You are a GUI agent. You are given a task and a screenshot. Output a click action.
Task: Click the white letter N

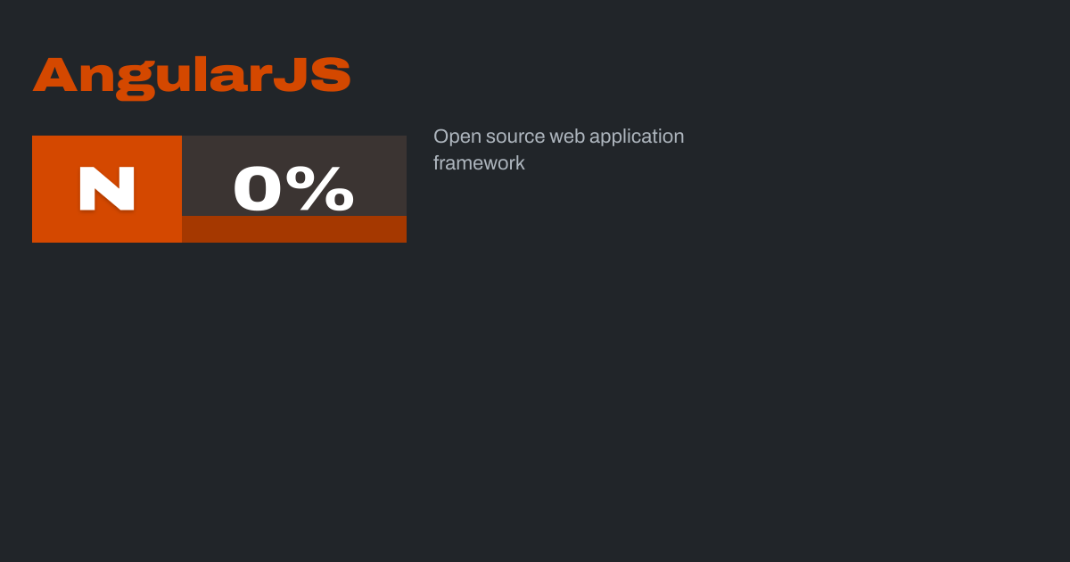click(107, 189)
